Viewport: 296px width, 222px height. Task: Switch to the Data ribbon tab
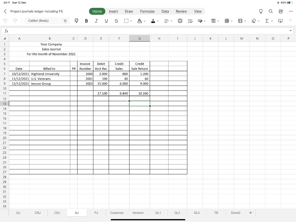(x=165, y=11)
